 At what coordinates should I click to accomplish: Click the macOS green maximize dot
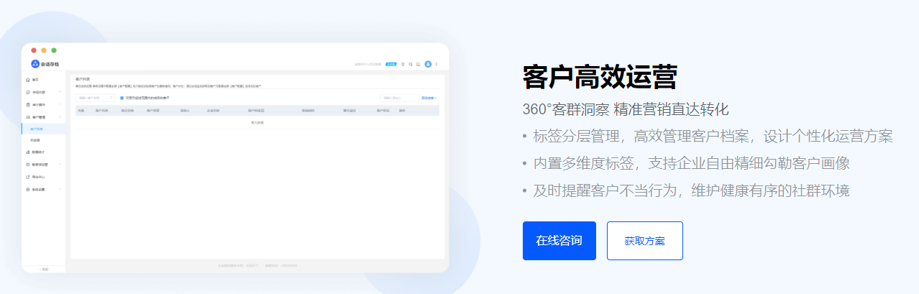tap(54, 50)
